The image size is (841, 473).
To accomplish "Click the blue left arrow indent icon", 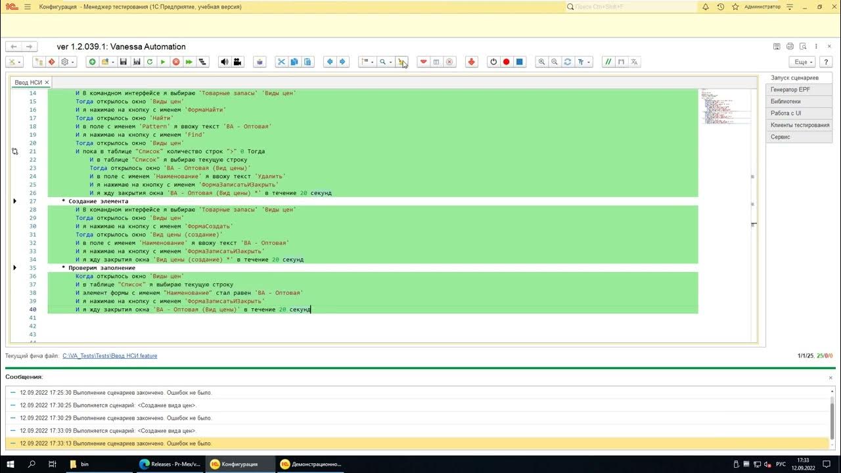I will click(x=330, y=62).
